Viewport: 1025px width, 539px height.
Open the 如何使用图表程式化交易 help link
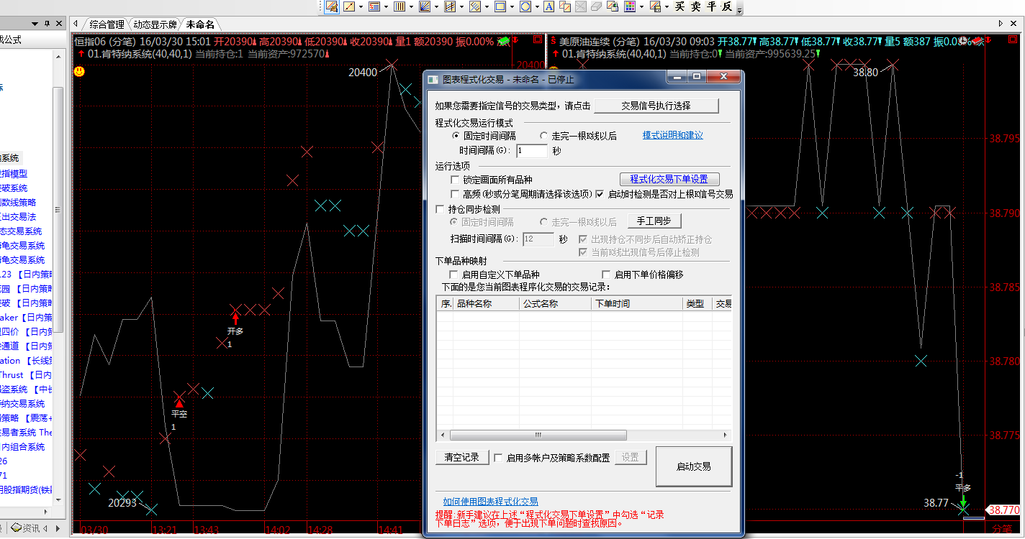tap(490, 502)
